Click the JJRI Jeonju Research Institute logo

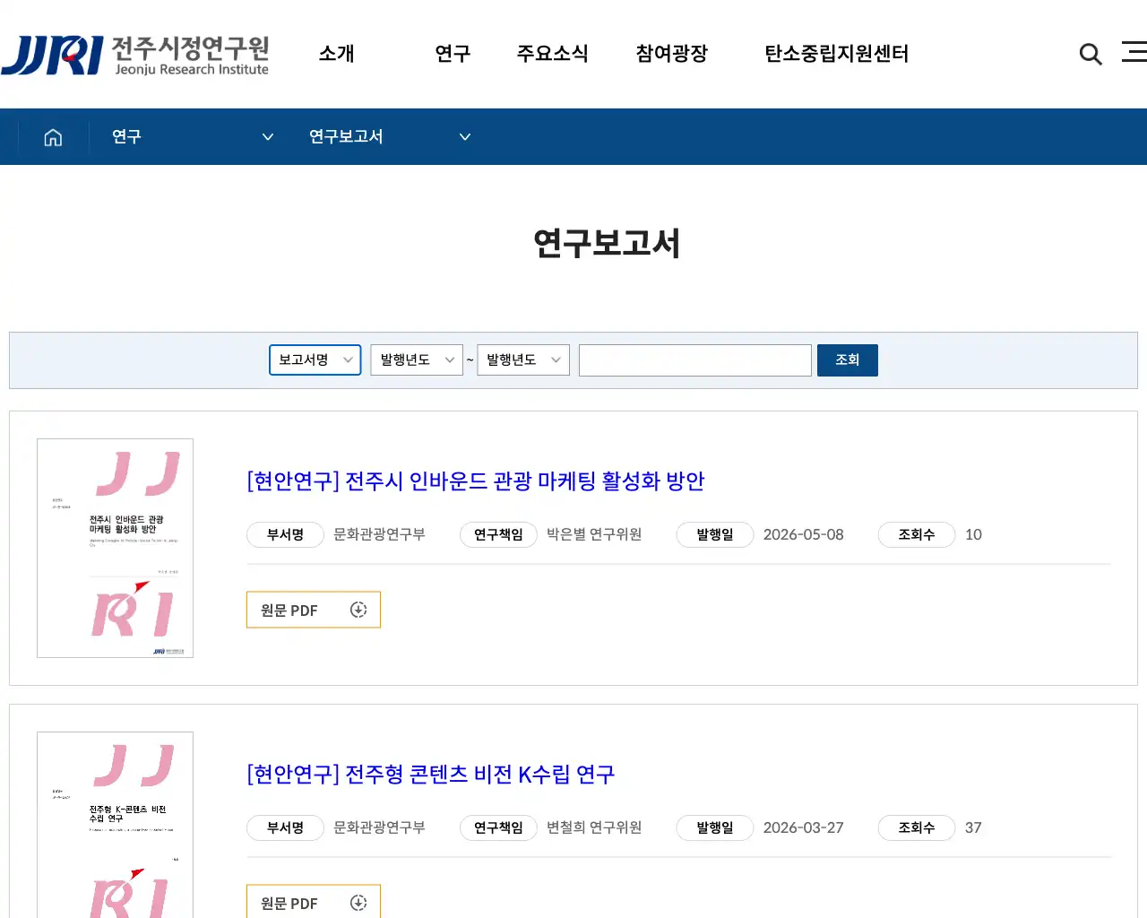(x=135, y=56)
